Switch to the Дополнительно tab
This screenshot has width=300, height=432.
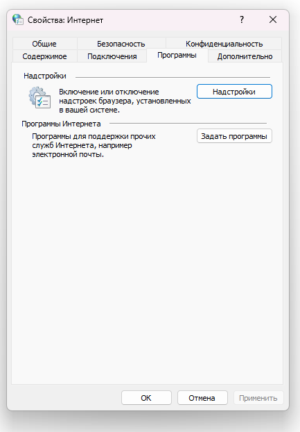coord(245,56)
